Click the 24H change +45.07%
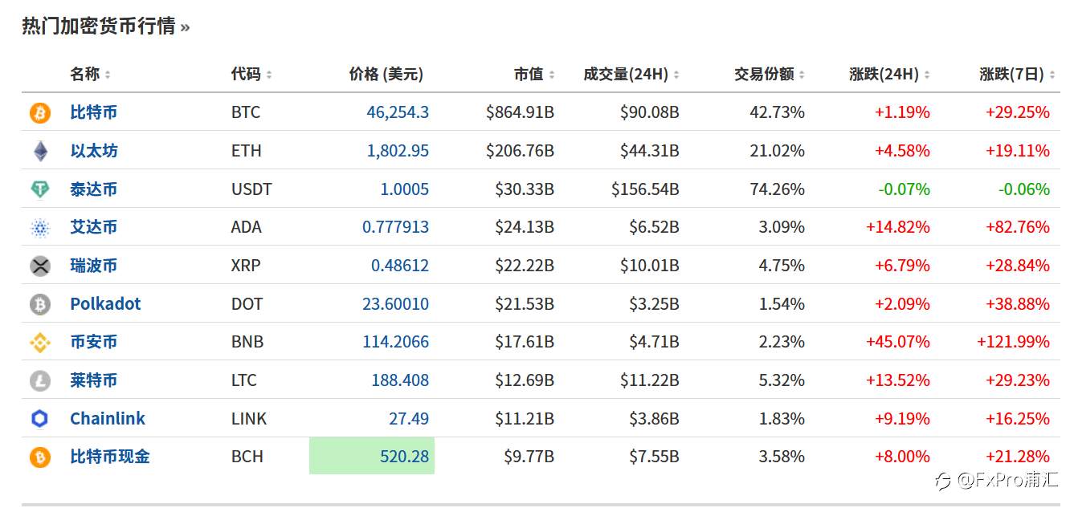Viewport: 1070px width, 512px height. pyautogui.click(x=898, y=342)
